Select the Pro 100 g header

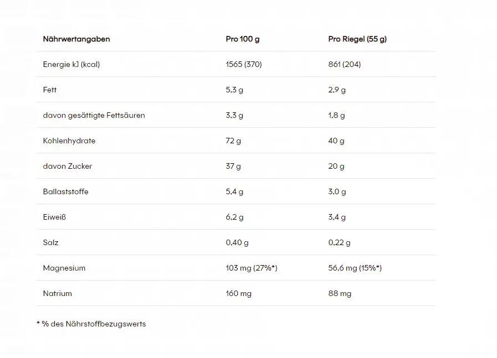pos(243,39)
